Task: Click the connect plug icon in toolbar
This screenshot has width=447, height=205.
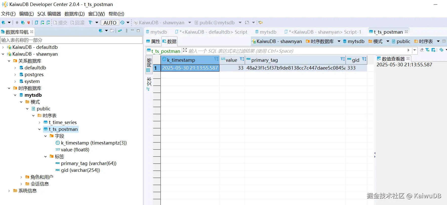Action: [x=17, y=23]
